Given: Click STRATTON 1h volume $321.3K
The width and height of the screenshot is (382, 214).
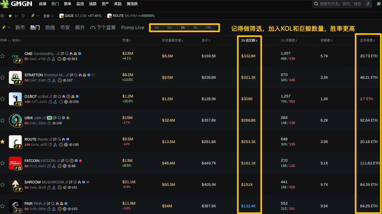Looking at the screenshot, I should pos(248,77).
